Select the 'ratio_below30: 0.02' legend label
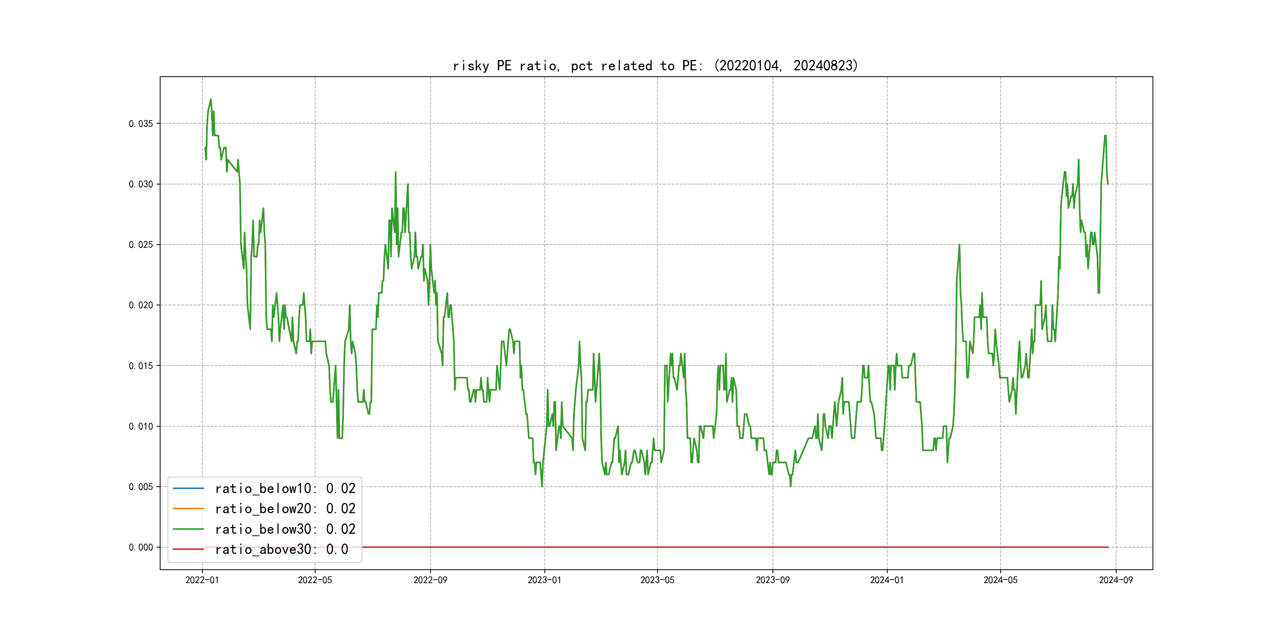The height and width of the screenshot is (640, 1281). (x=285, y=529)
